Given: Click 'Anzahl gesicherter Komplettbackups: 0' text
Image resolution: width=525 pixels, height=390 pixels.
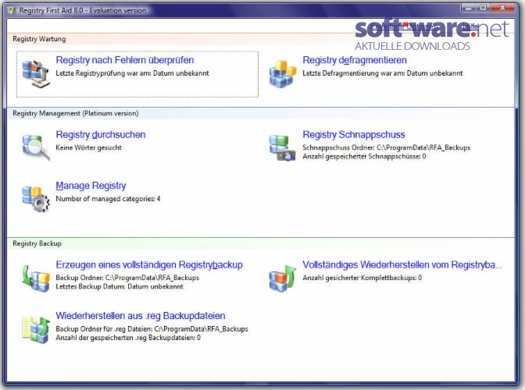Looking at the screenshot, I should (x=362, y=278).
